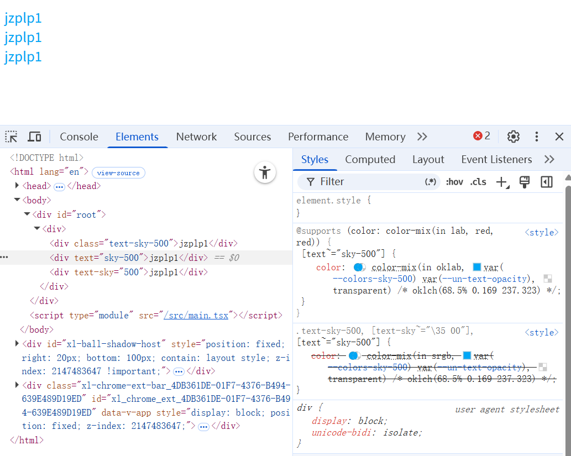Select the Elements tab
Image resolution: width=571 pixels, height=456 pixels.
point(137,137)
